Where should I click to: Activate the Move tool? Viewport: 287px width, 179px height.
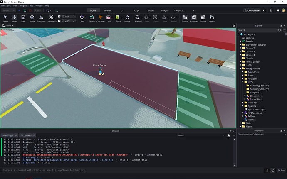pyautogui.click(x=14, y=18)
